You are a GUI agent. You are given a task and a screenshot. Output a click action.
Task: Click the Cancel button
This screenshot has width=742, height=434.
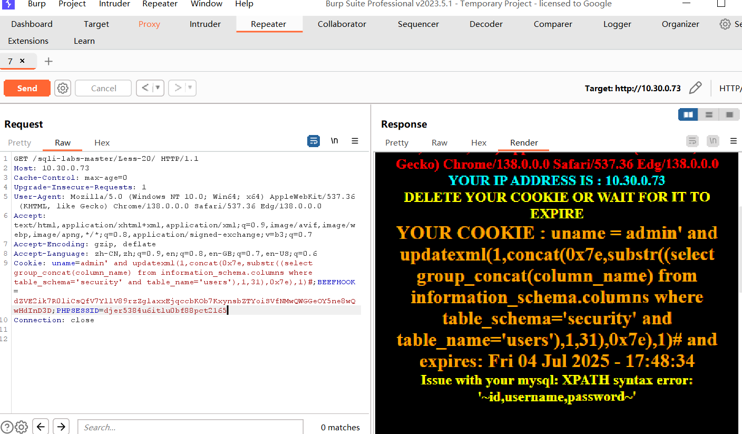pos(103,88)
